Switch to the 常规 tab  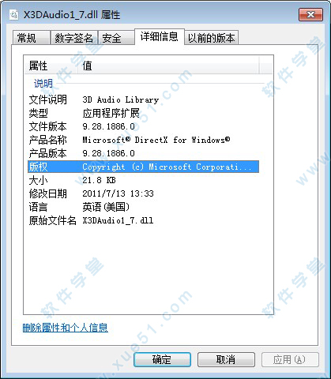point(32,38)
